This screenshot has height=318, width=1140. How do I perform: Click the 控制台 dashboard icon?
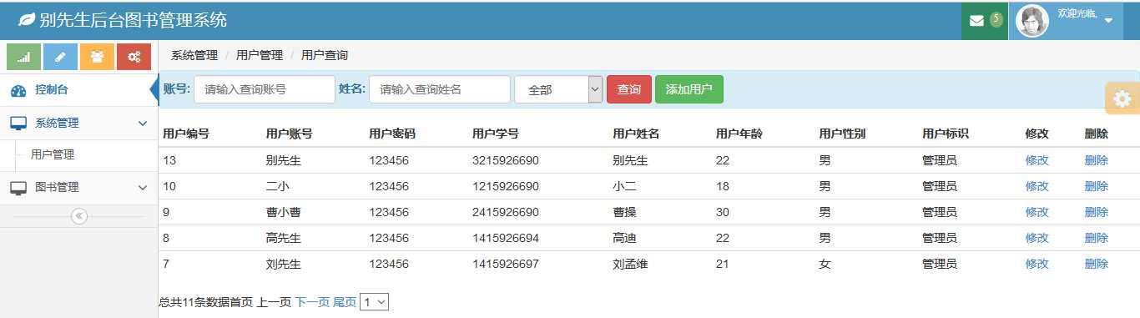18,90
